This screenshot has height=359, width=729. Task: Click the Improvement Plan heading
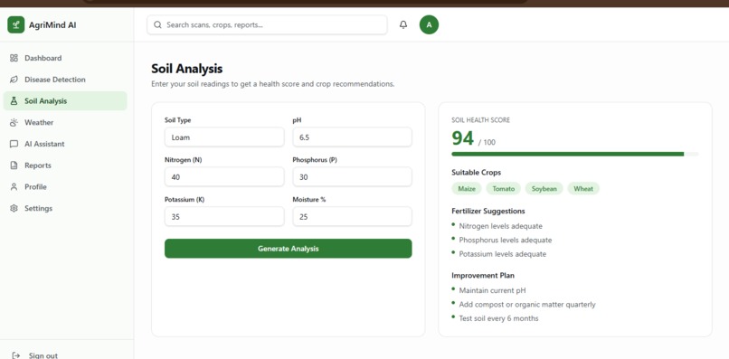click(483, 275)
